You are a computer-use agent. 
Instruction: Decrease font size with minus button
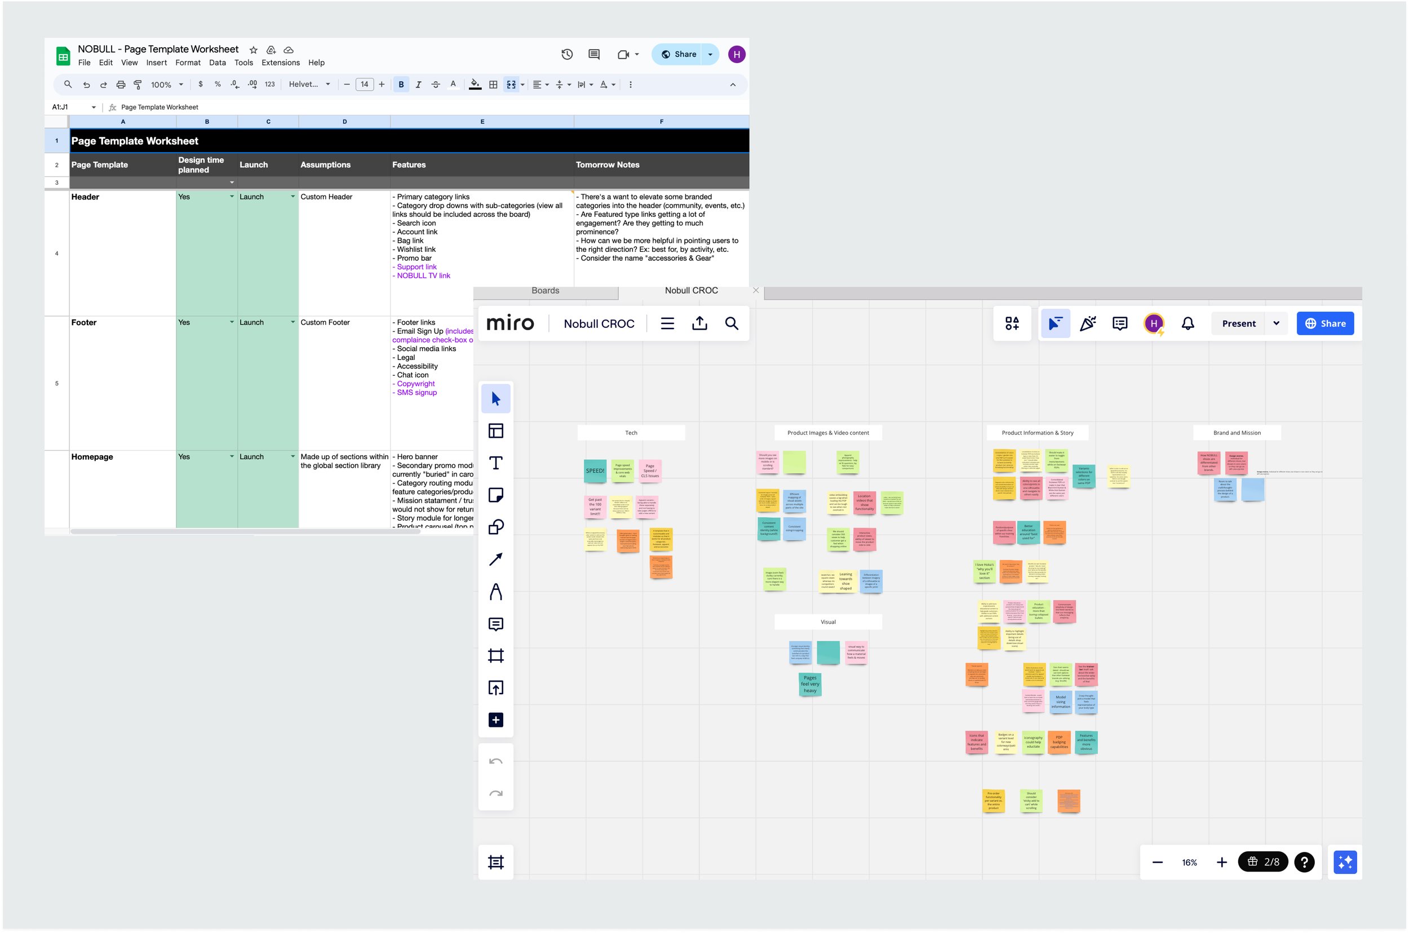(x=347, y=85)
